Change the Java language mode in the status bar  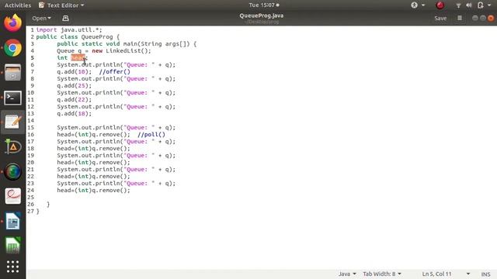[347, 274]
